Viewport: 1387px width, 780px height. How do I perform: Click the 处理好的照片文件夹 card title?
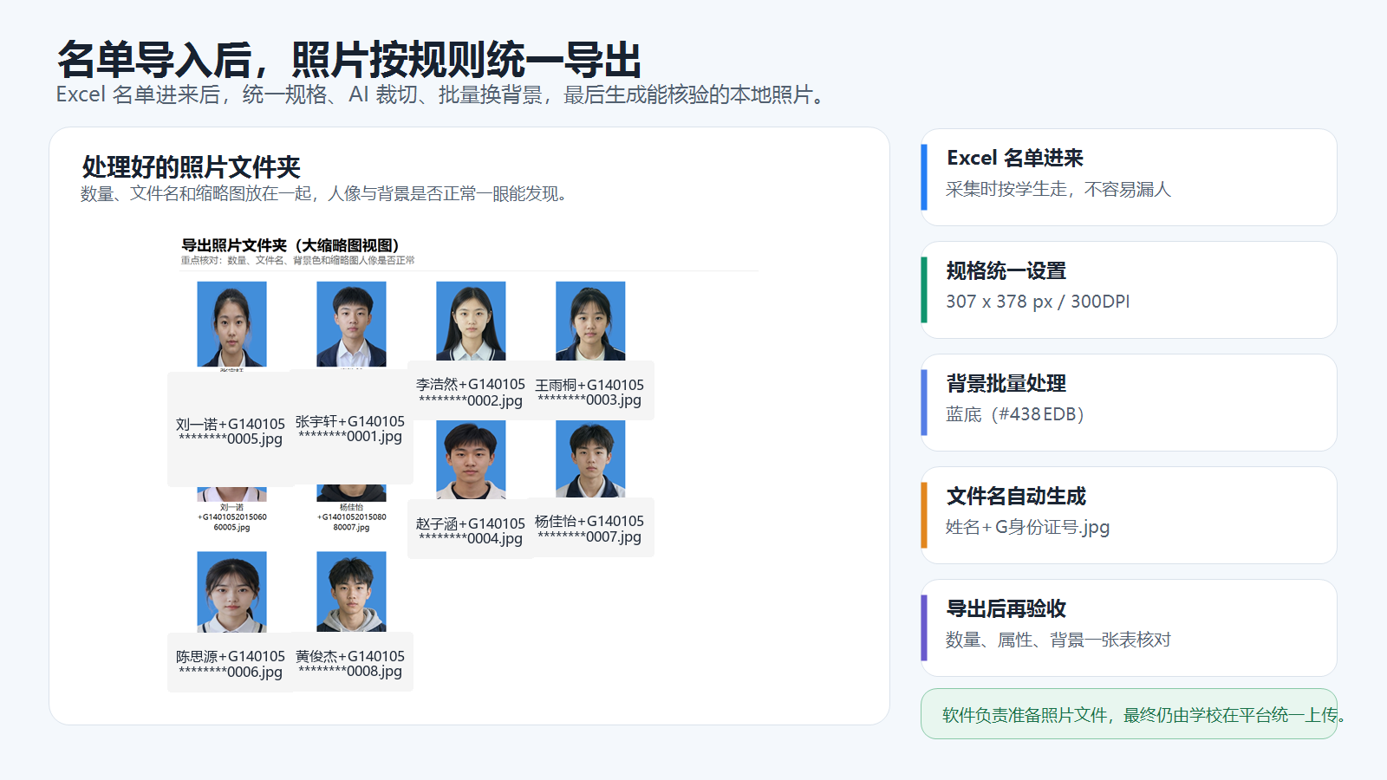[x=191, y=166]
